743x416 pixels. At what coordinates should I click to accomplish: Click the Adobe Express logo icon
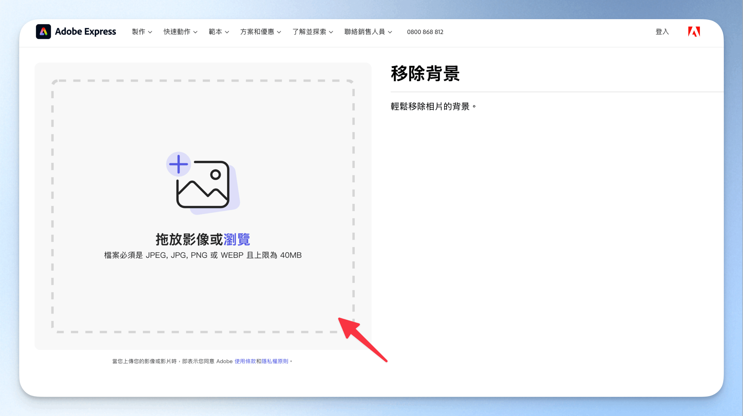(43, 31)
